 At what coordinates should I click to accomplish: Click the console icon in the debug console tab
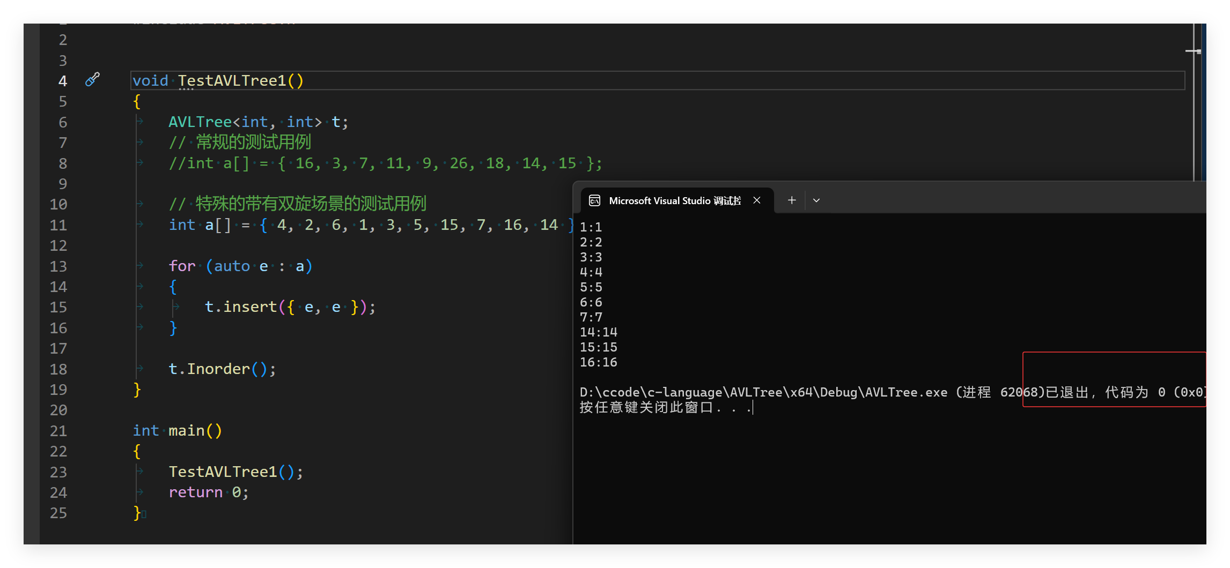click(x=594, y=200)
